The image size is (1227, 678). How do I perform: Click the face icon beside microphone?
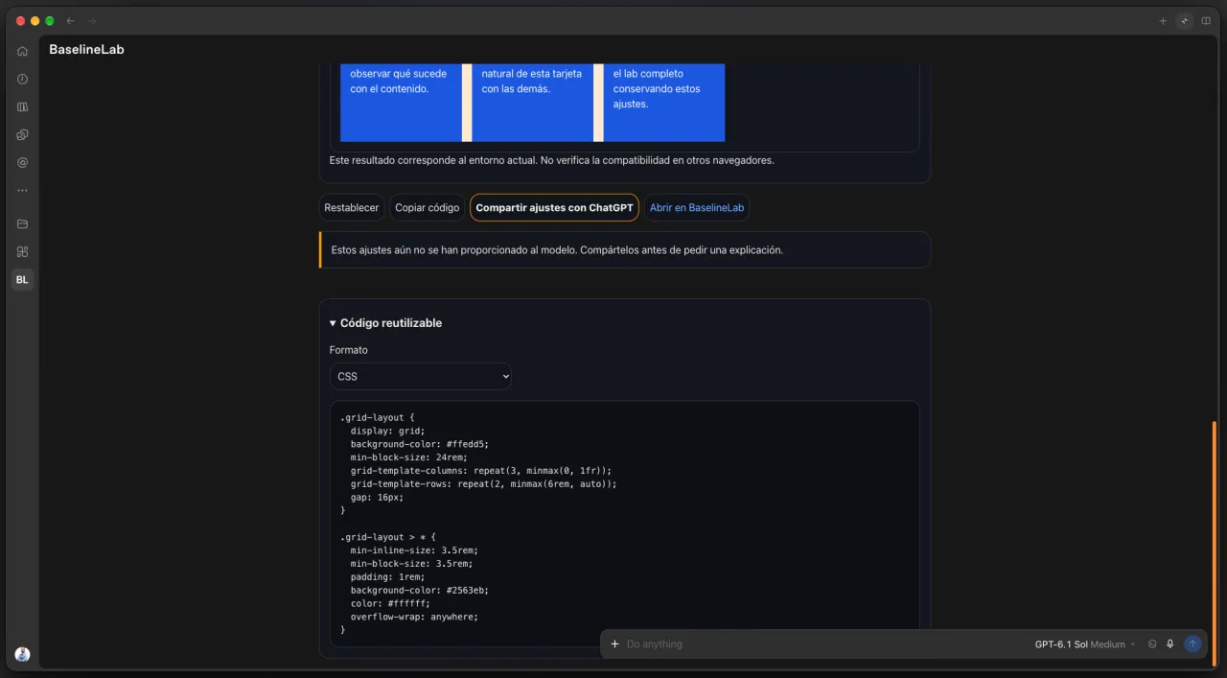(x=1152, y=644)
